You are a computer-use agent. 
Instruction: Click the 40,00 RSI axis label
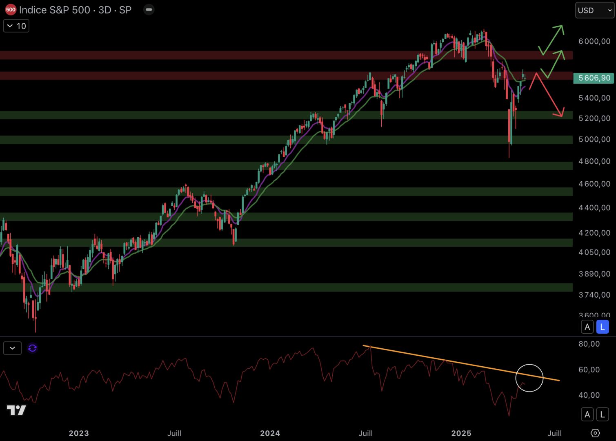point(589,395)
